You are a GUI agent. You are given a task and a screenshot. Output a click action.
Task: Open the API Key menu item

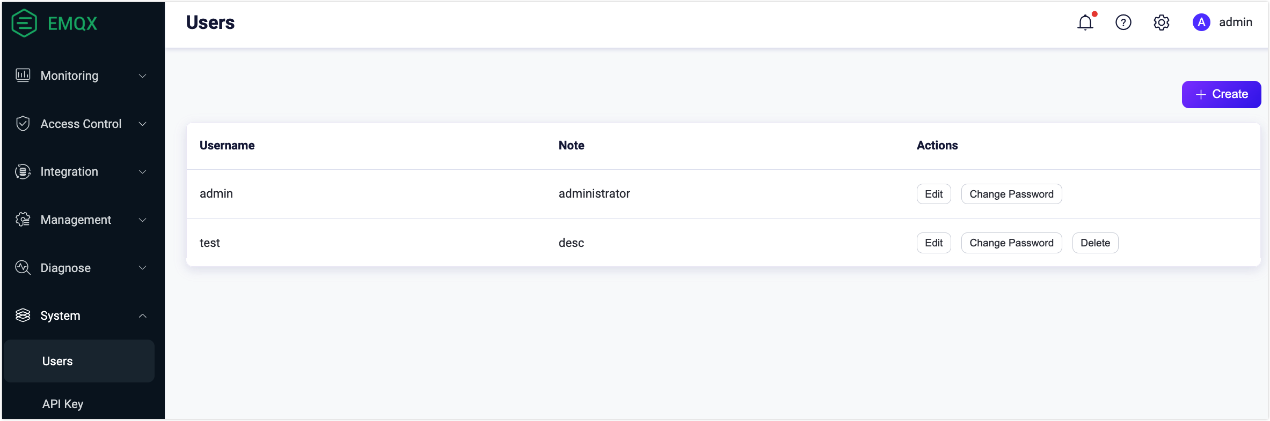(x=63, y=404)
